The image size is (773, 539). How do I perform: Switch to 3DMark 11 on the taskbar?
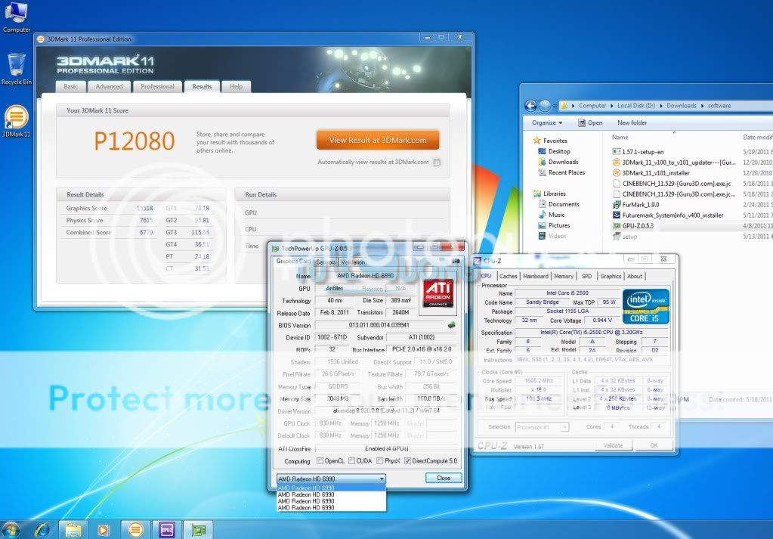click(135, 530)
